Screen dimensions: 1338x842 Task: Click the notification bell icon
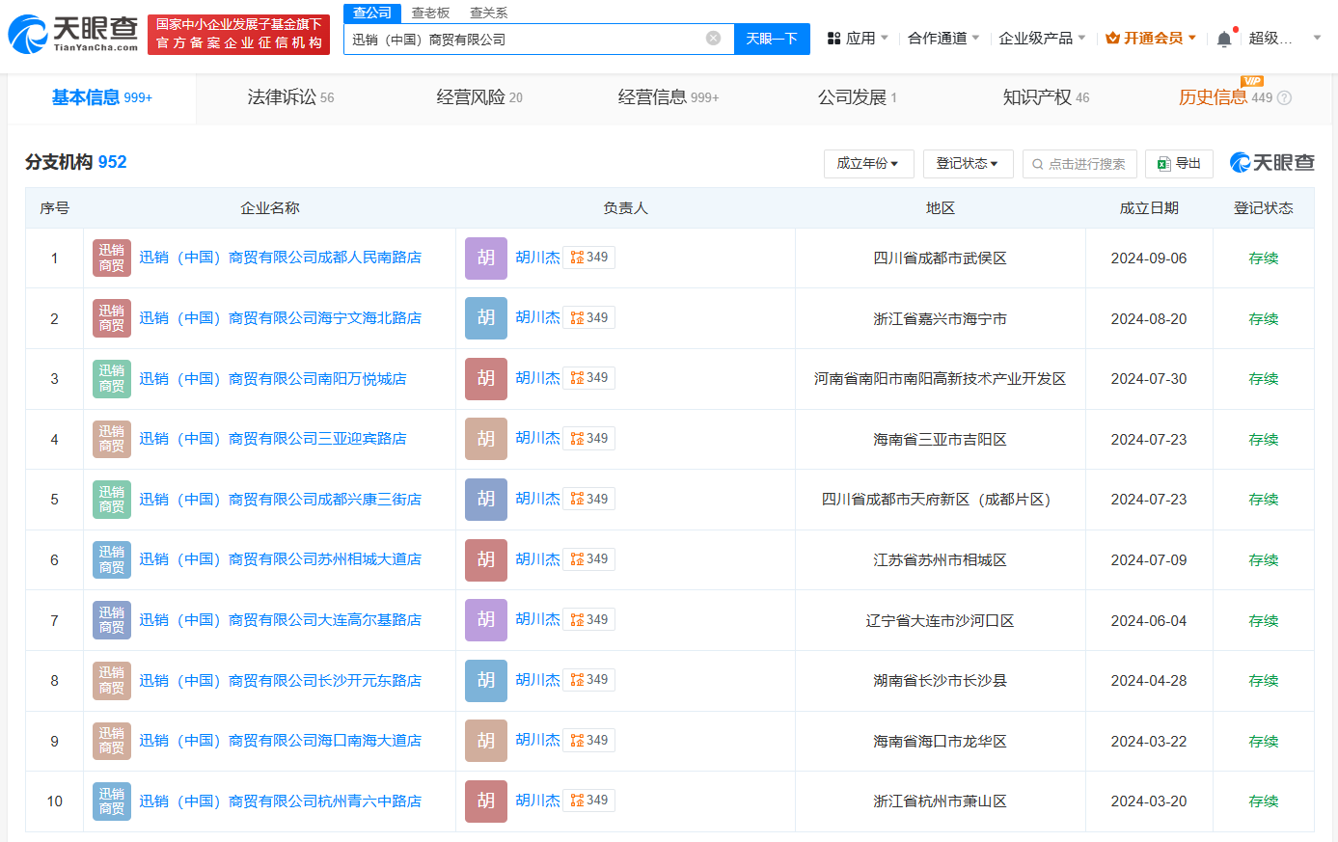(1223, 39)
